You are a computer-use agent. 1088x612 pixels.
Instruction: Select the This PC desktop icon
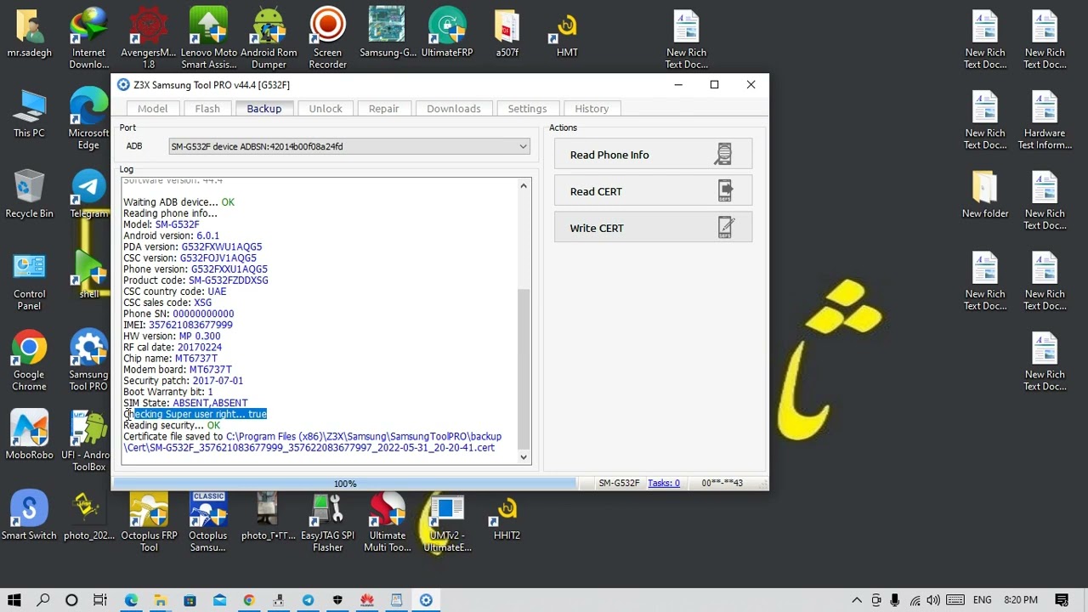coord(29,115)
